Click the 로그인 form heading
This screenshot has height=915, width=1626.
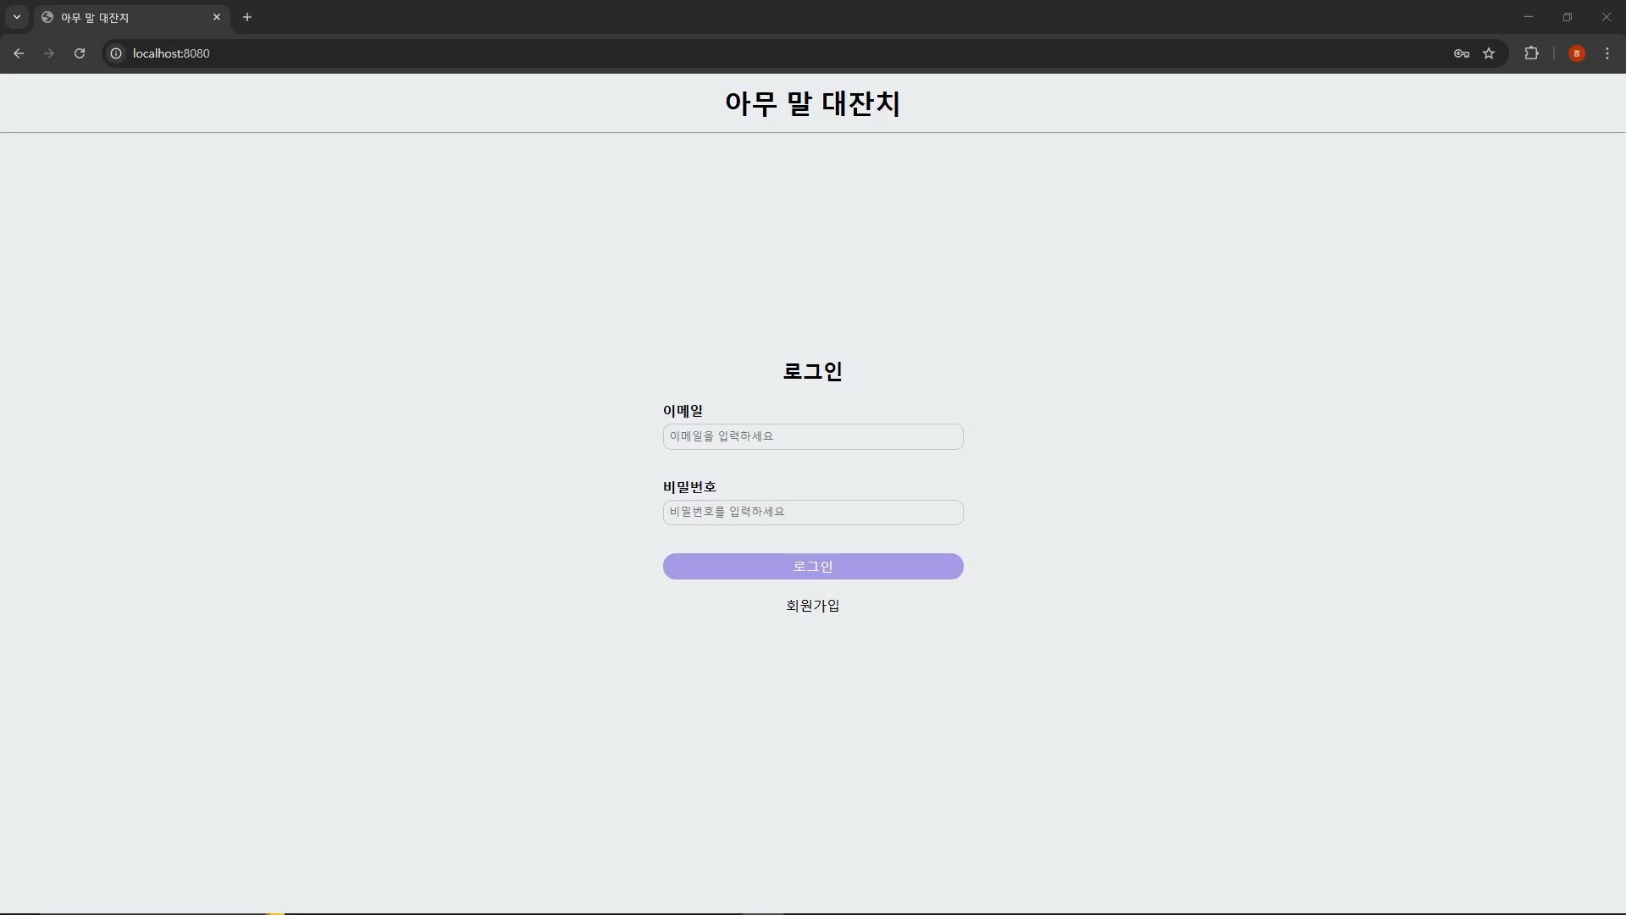[x=813, y=371]
